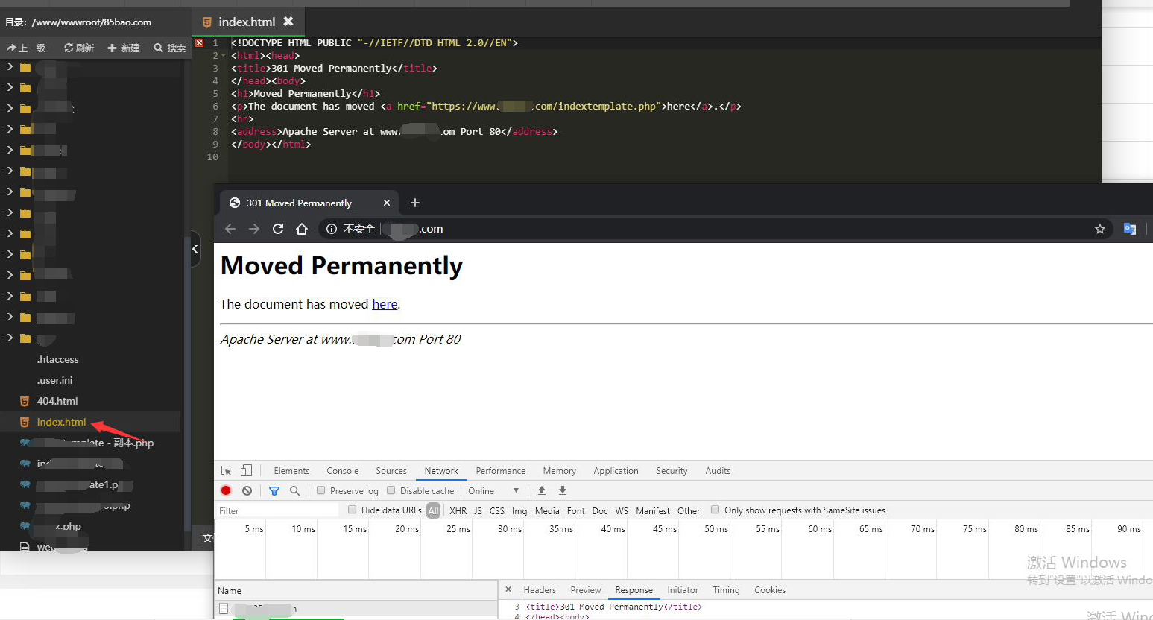Switch to the Security panel
This screenshot has height=620, width=1153.
coord(672,471)
